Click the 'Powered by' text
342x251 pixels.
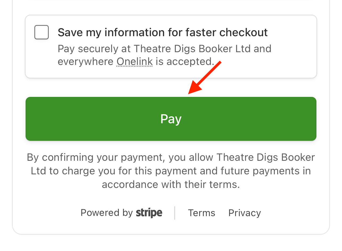[x=107, y=213]
